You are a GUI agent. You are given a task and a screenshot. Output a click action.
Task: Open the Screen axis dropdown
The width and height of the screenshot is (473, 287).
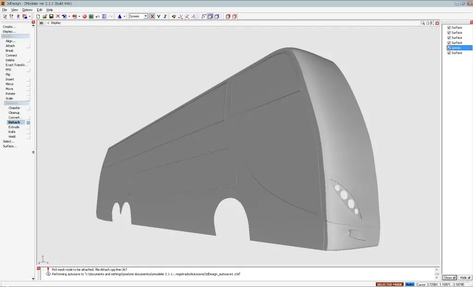coord(146,16)
